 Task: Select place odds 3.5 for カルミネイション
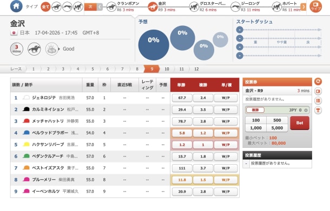(x=203, y=110)
